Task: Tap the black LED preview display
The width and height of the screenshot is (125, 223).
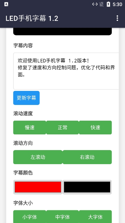Action: coord(62,31)
